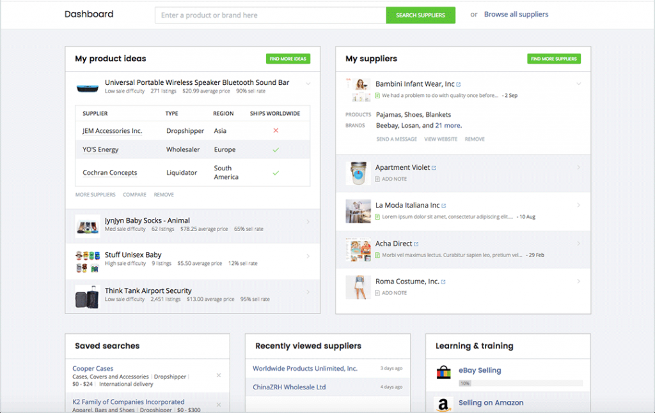This screenshot has height=413, width=655.
Task: Click the note icon under Bambini Infant Wear
Action: click(x=377, y=96)
